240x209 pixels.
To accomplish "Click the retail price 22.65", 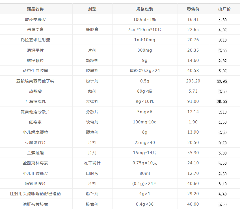I will 193,29.
